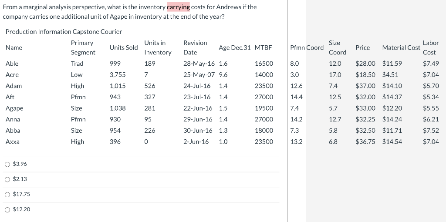Click the 'Production Information Capstone Courier' heading
The width and height of the screenshot is (446, 222).
pos(64,32)
